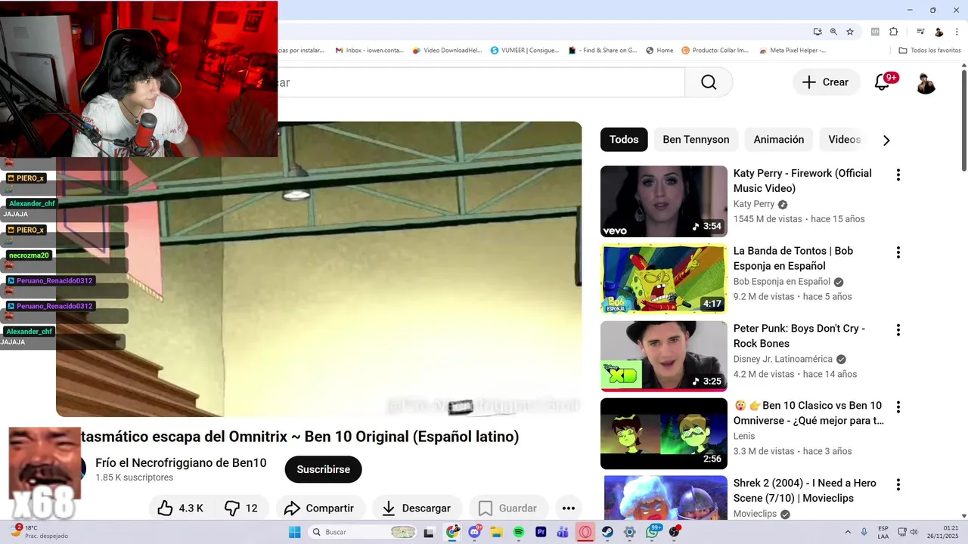Select the Animación filter chip

click(x=779, y=140)
